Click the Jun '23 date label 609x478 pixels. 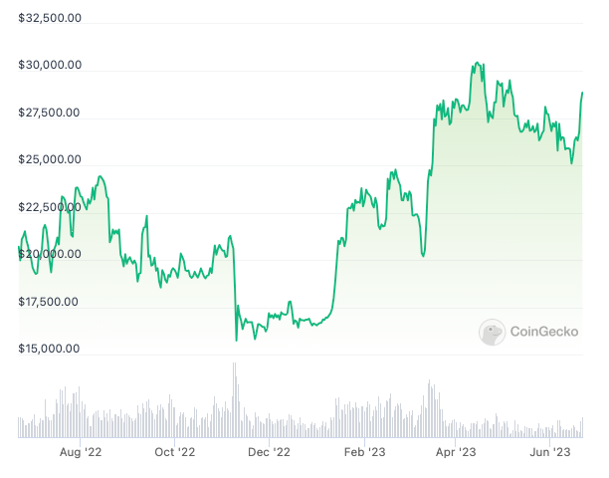click(549, 453)
